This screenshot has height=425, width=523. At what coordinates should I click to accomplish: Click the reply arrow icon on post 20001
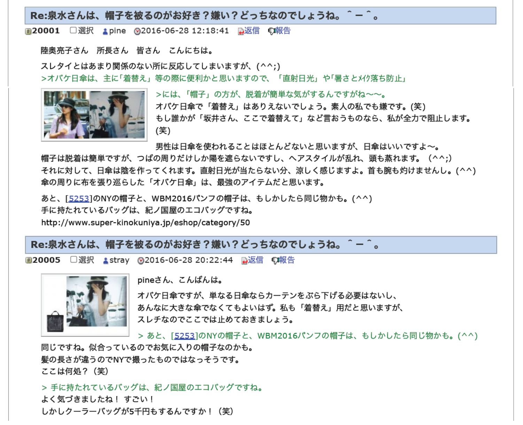[241, 32]
